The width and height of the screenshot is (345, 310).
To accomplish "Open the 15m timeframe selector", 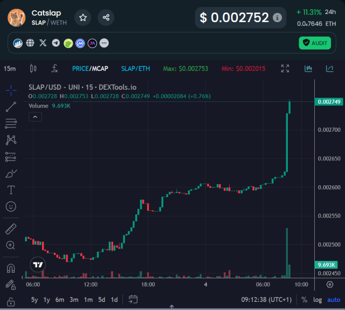I will [x=10, y=69].
